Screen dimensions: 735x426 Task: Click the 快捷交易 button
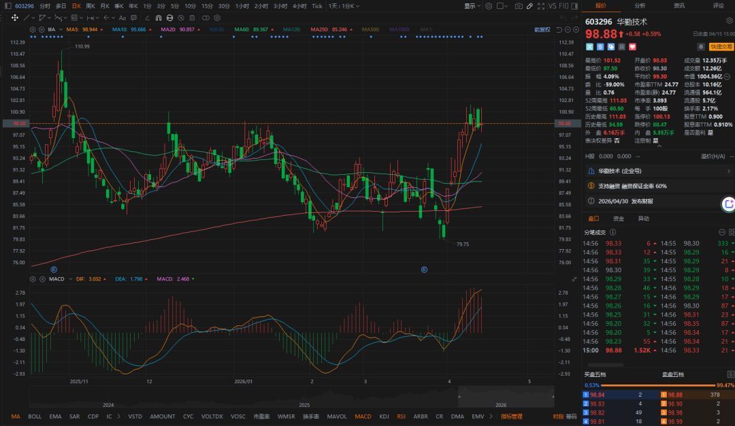tap(721, 47)
